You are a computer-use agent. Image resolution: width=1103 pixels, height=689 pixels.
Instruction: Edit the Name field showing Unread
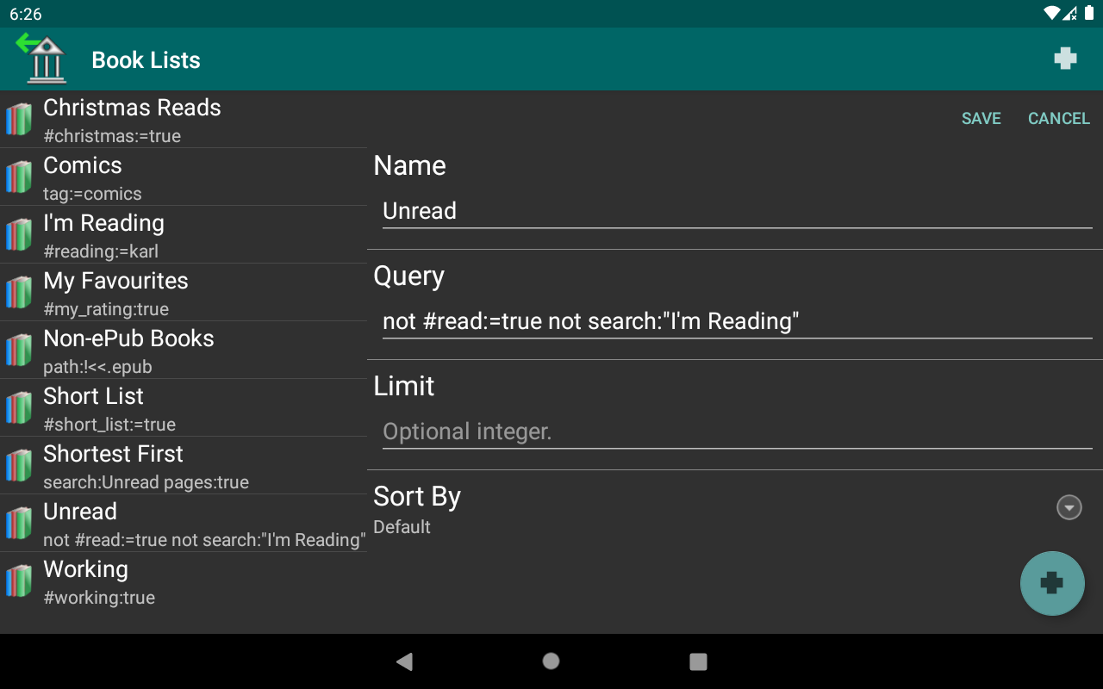pos(737,211)
